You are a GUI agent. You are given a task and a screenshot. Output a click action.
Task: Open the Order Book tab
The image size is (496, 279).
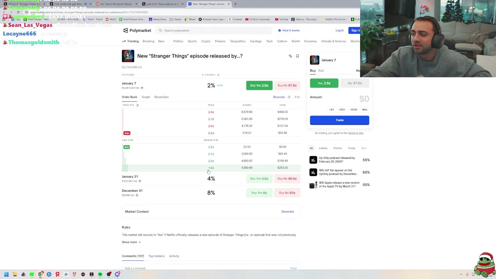[x=129, y=97]
